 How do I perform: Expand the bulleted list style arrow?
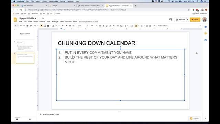pos(144,26)
